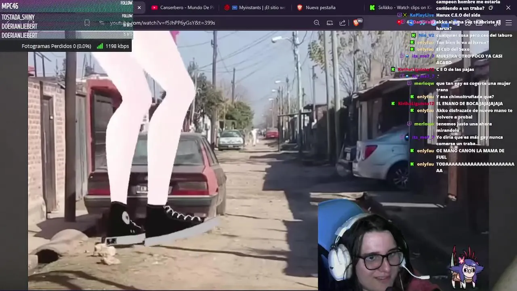Viewport: 517px width, 291px height.
Task: Click the DOERIANLIEBERT 10 bits entry
Action: coord(19,26)
